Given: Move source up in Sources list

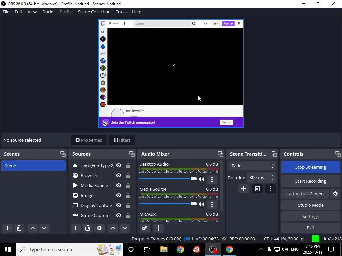Looking at the screenshot, I should [113, 228].
